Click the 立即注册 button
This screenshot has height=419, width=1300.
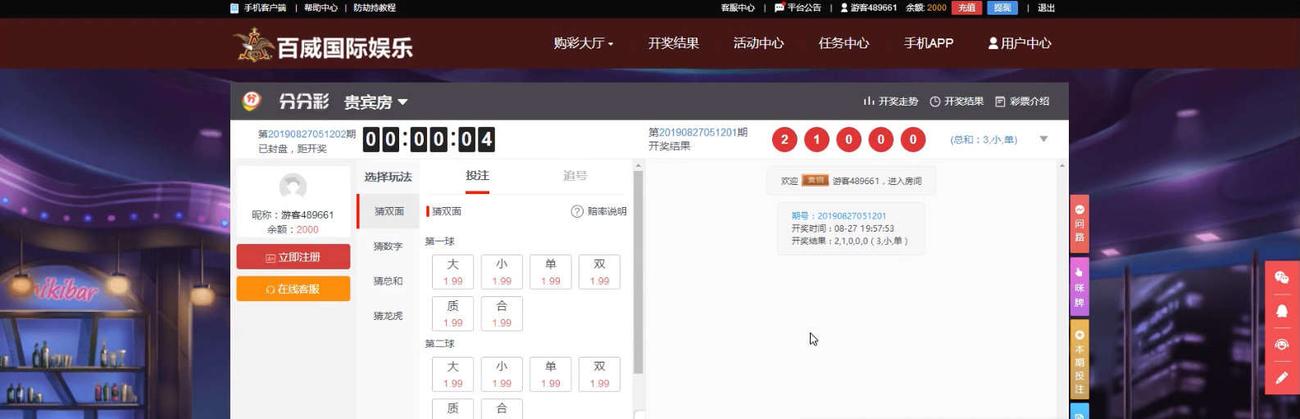293,257
